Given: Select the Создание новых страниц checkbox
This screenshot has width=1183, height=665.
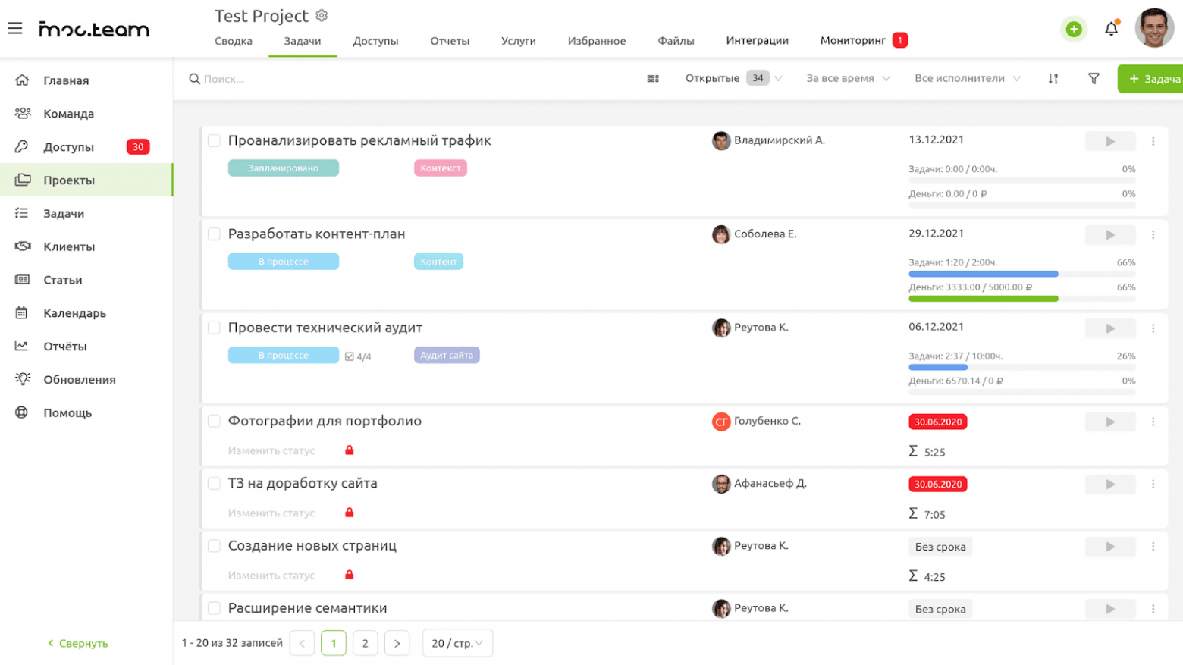Looking at the screenshot, I should point(215,546).
